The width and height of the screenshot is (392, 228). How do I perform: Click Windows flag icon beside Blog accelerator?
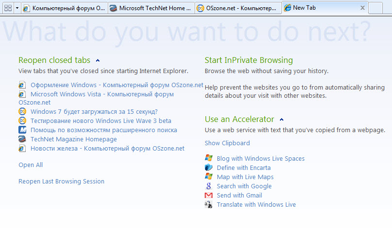pos(209,158)
